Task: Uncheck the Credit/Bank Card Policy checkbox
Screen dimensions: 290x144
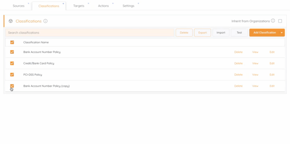Action: 12,63
